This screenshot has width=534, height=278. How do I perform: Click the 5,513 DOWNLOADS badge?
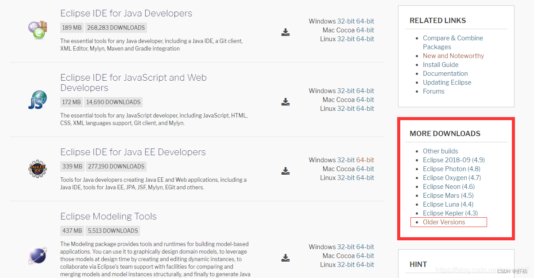tap(113, 231)
